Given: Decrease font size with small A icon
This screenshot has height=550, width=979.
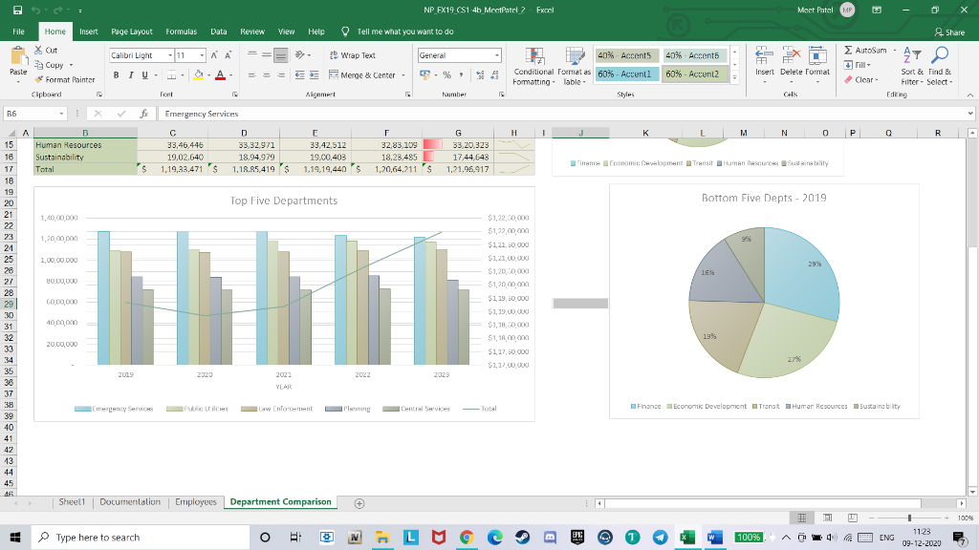Looking at the screenshot, I should coord(228,55).
